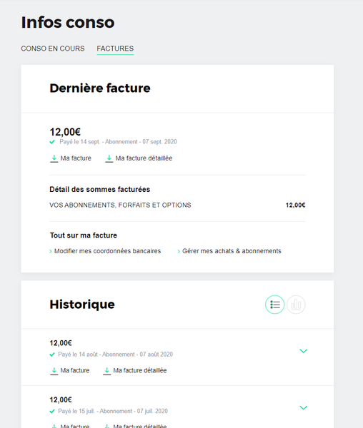Click download icon for September Ma facture
The width and height of the screenshot is (363, 428).
coord(54,158)
